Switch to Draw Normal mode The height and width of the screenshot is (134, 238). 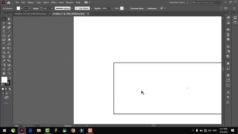[3, 93]
